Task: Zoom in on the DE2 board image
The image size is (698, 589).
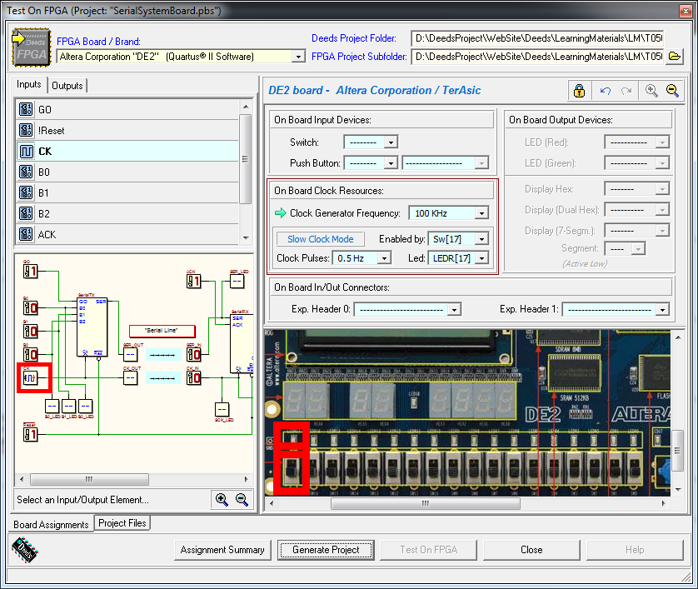Action: click(x=651, y=91)
